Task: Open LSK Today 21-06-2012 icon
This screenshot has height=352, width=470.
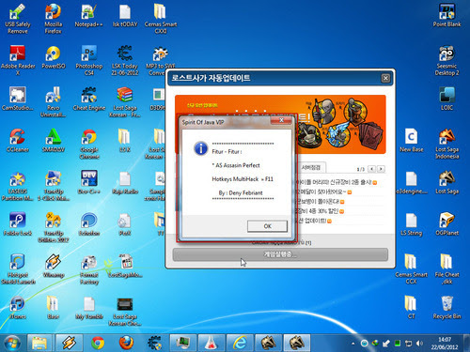Action: coord(125,60)
